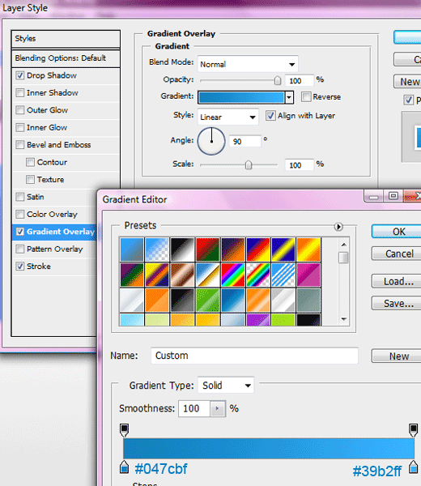
Task: Open the Gradient Type dropdown
Action: point(226,386)
